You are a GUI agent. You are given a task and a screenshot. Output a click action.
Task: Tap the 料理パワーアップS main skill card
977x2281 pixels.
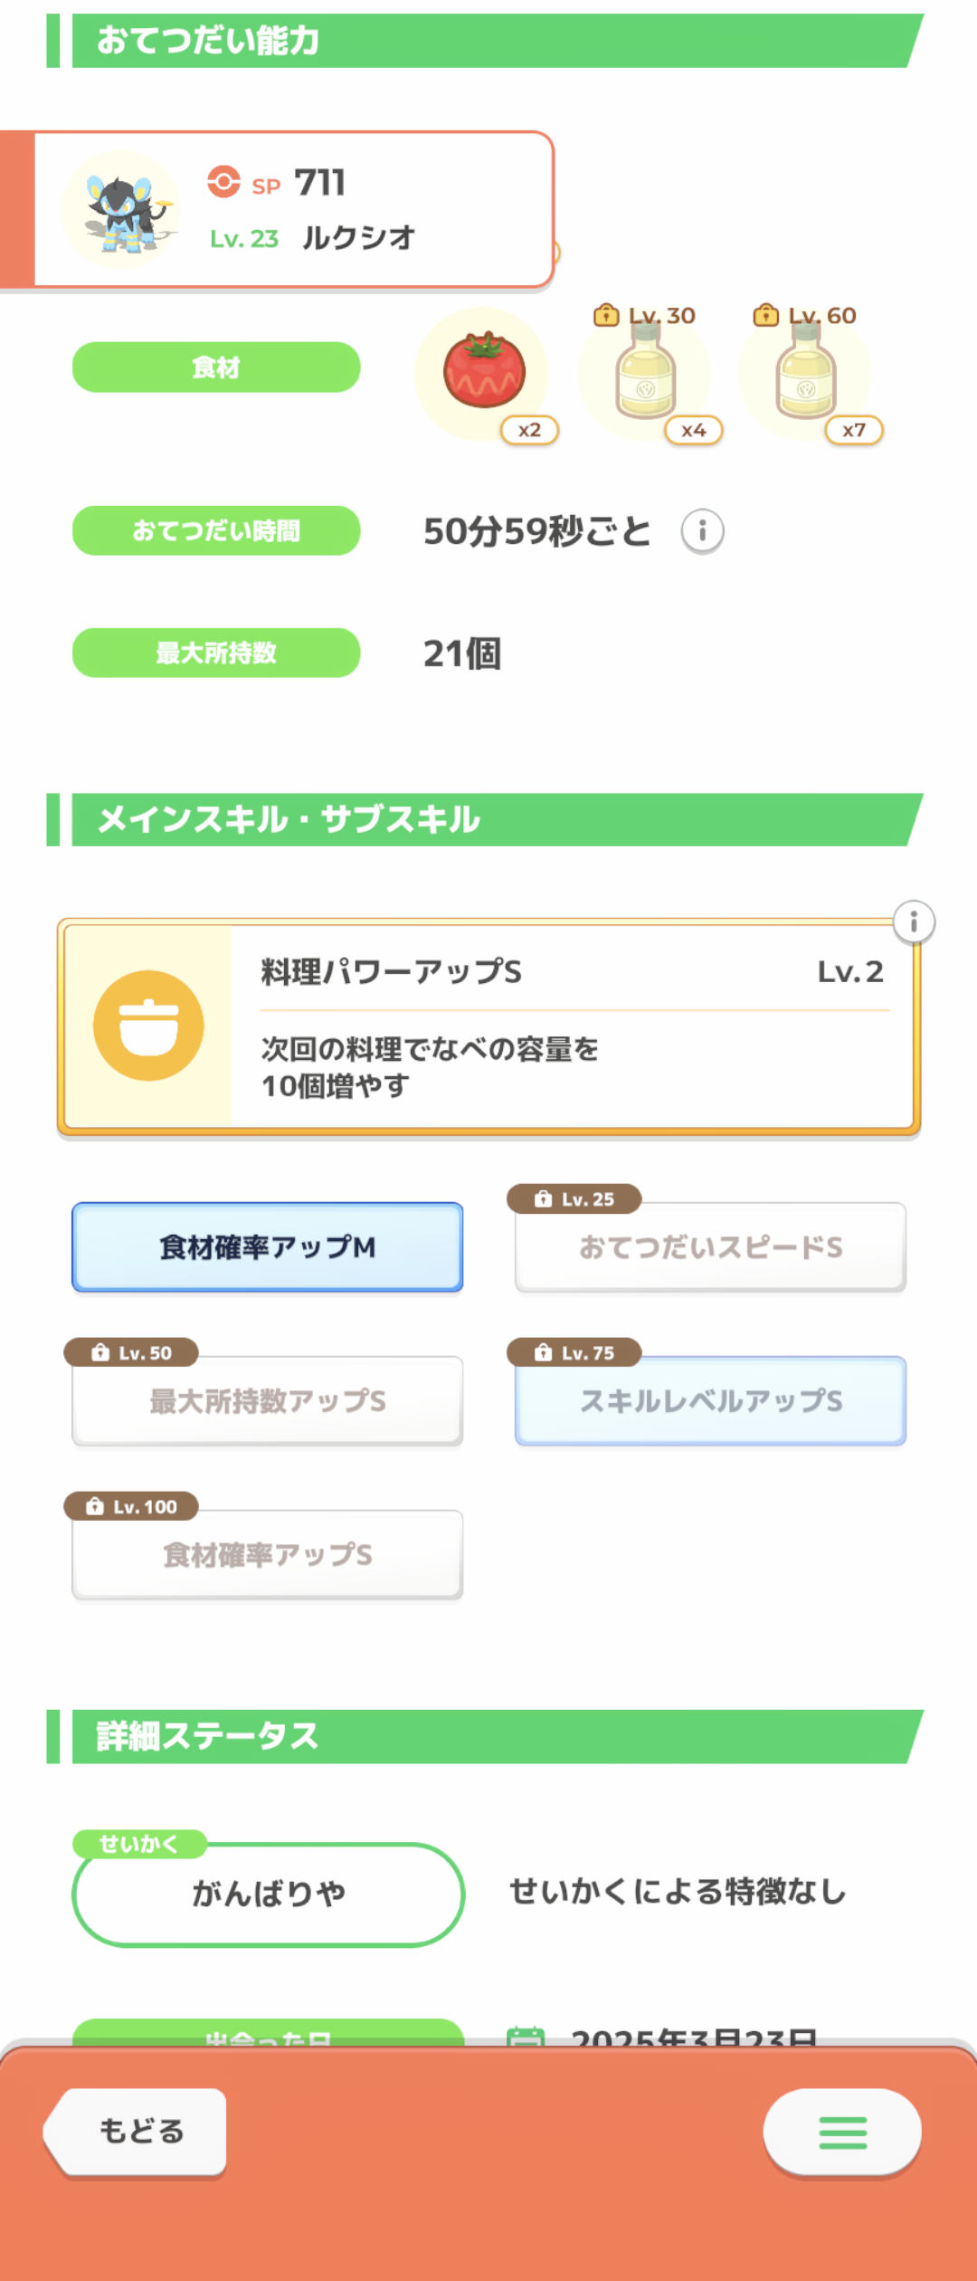570,1027
